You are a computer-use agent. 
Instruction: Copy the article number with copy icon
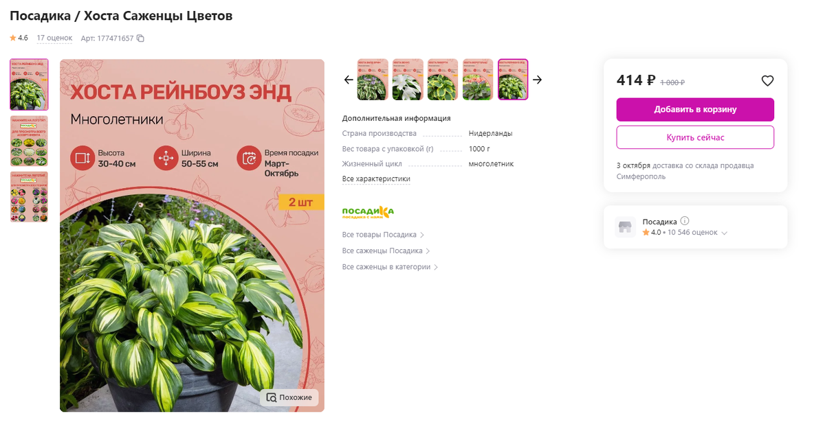(x=140, y=38)
